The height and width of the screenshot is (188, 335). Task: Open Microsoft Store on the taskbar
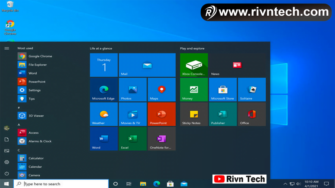click(170, 184)
